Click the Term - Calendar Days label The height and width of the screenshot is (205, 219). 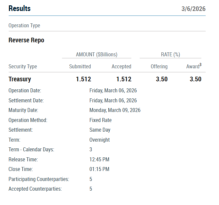click(31, 150)
